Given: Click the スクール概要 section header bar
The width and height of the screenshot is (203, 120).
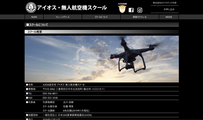Looking at the screenshot, I should (101, 32).
